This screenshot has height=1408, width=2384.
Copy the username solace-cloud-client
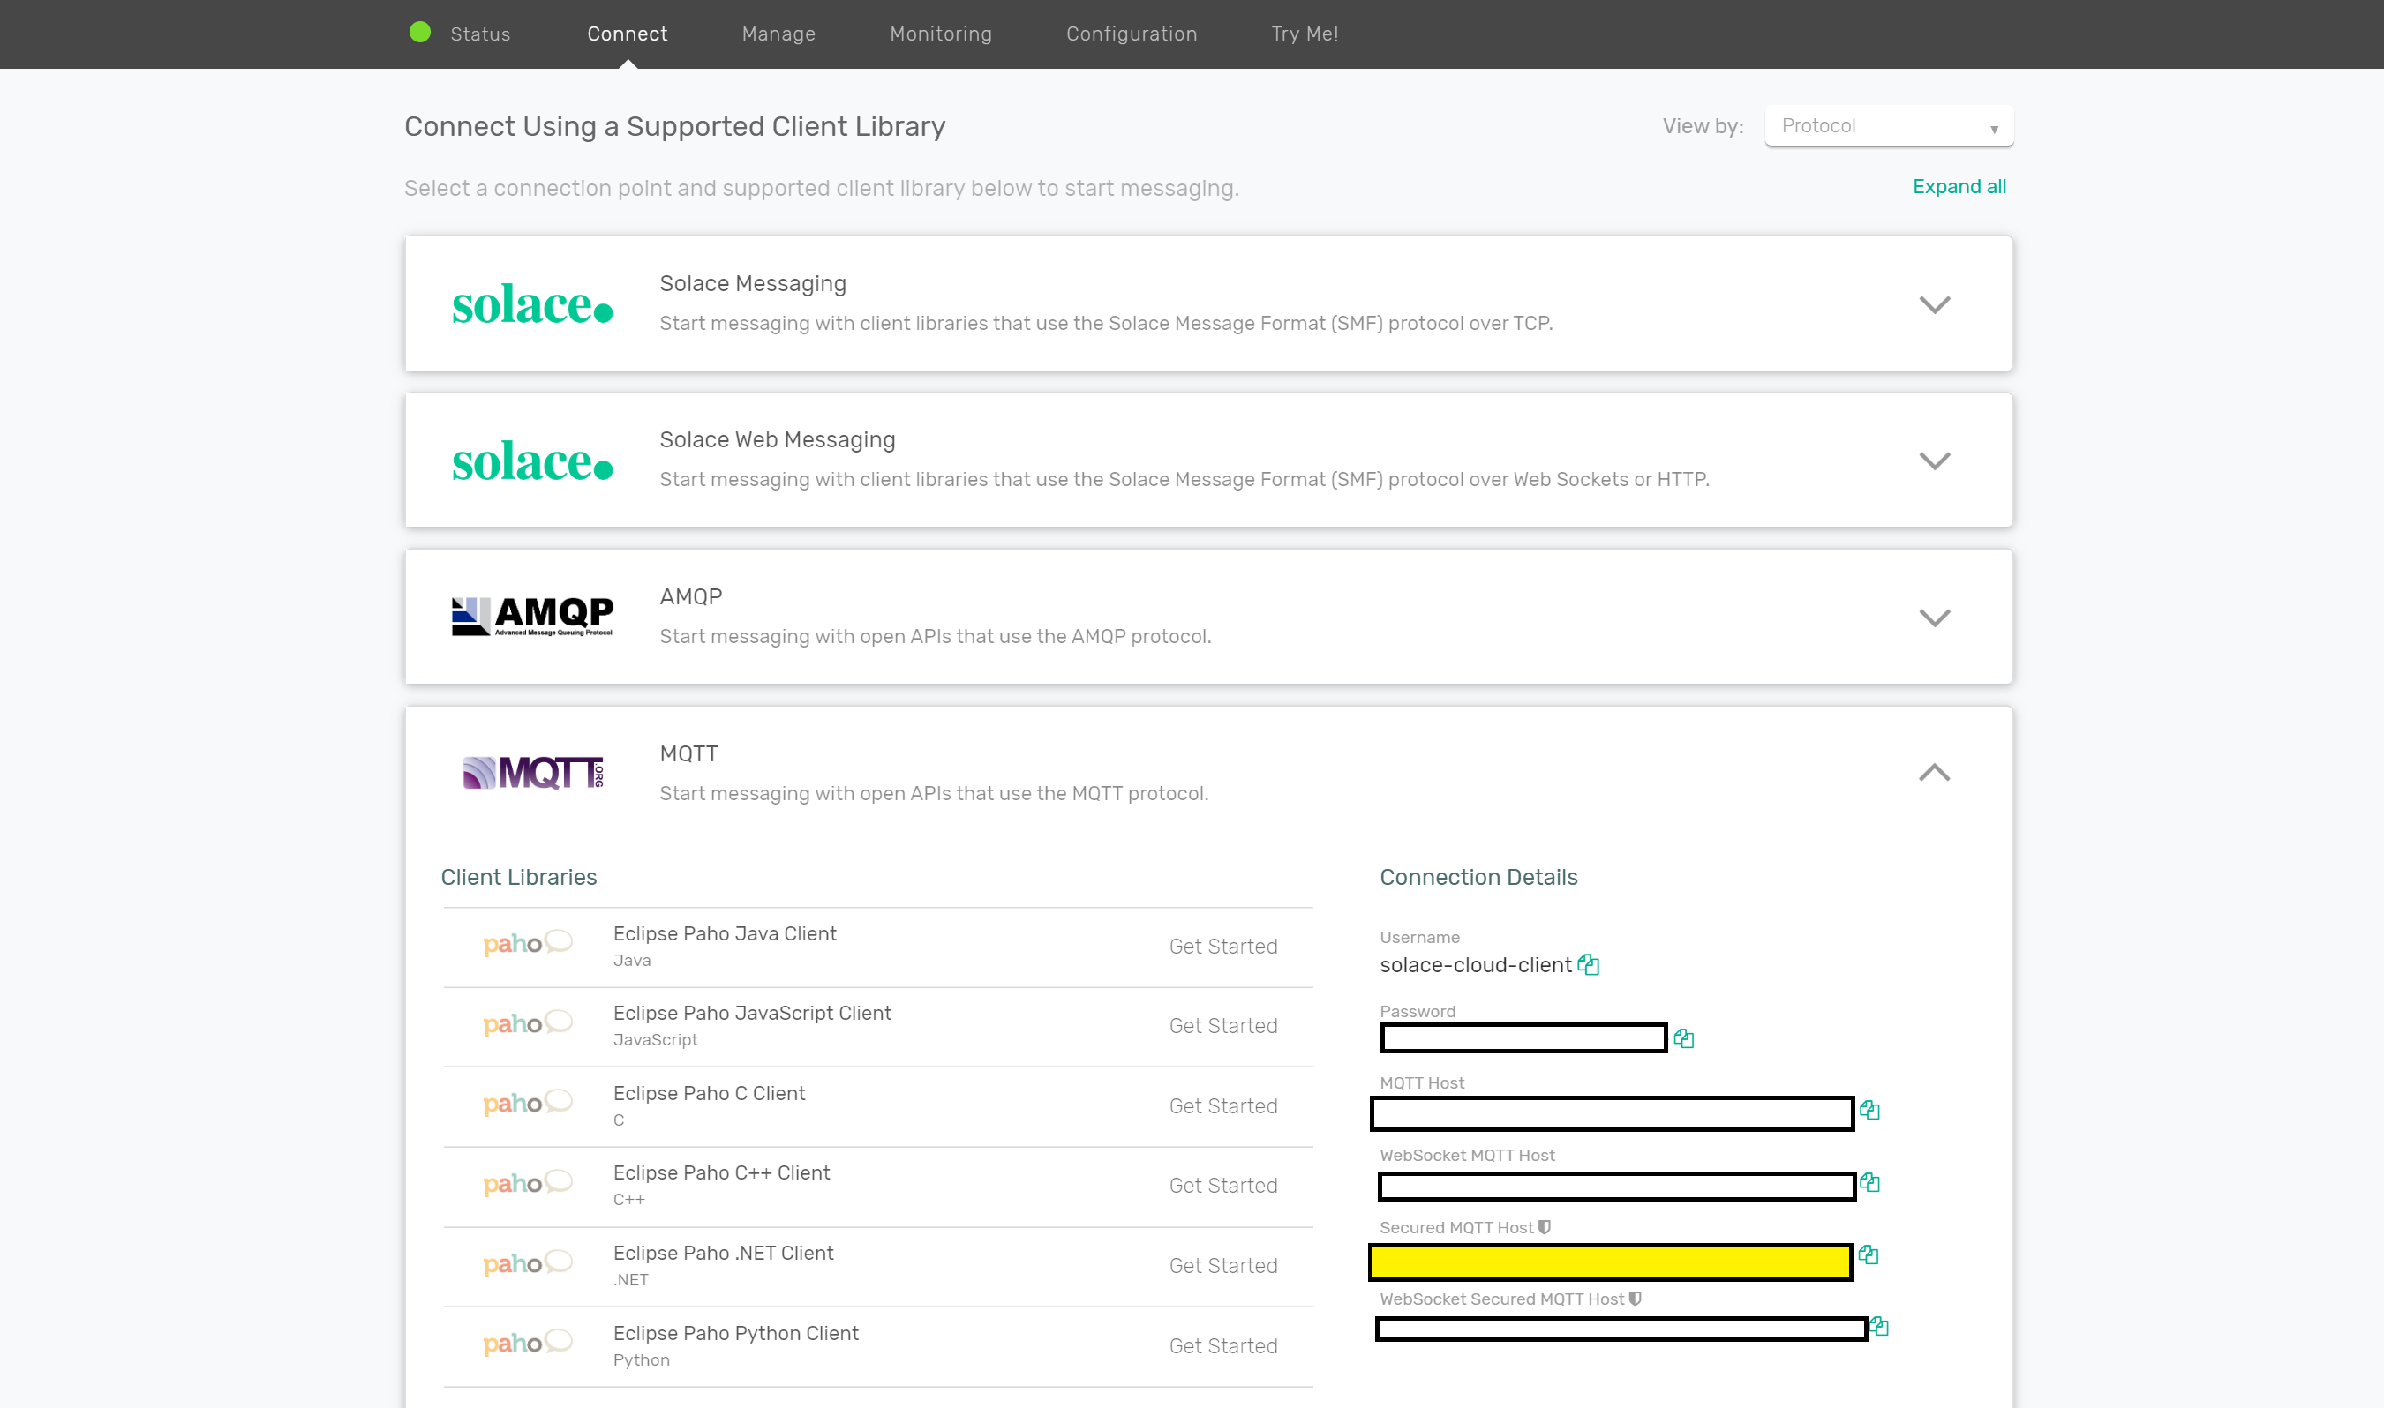tap(1591, 965)
